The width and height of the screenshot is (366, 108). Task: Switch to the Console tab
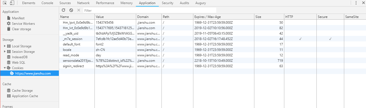pos(47,3)
